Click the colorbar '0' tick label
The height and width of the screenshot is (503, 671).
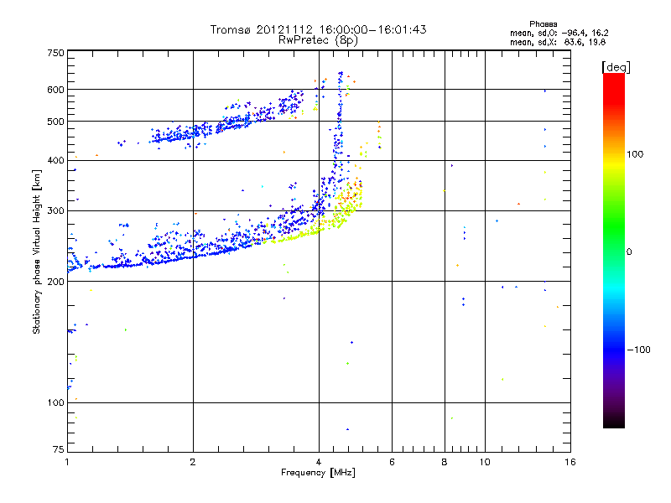(629, 252)
